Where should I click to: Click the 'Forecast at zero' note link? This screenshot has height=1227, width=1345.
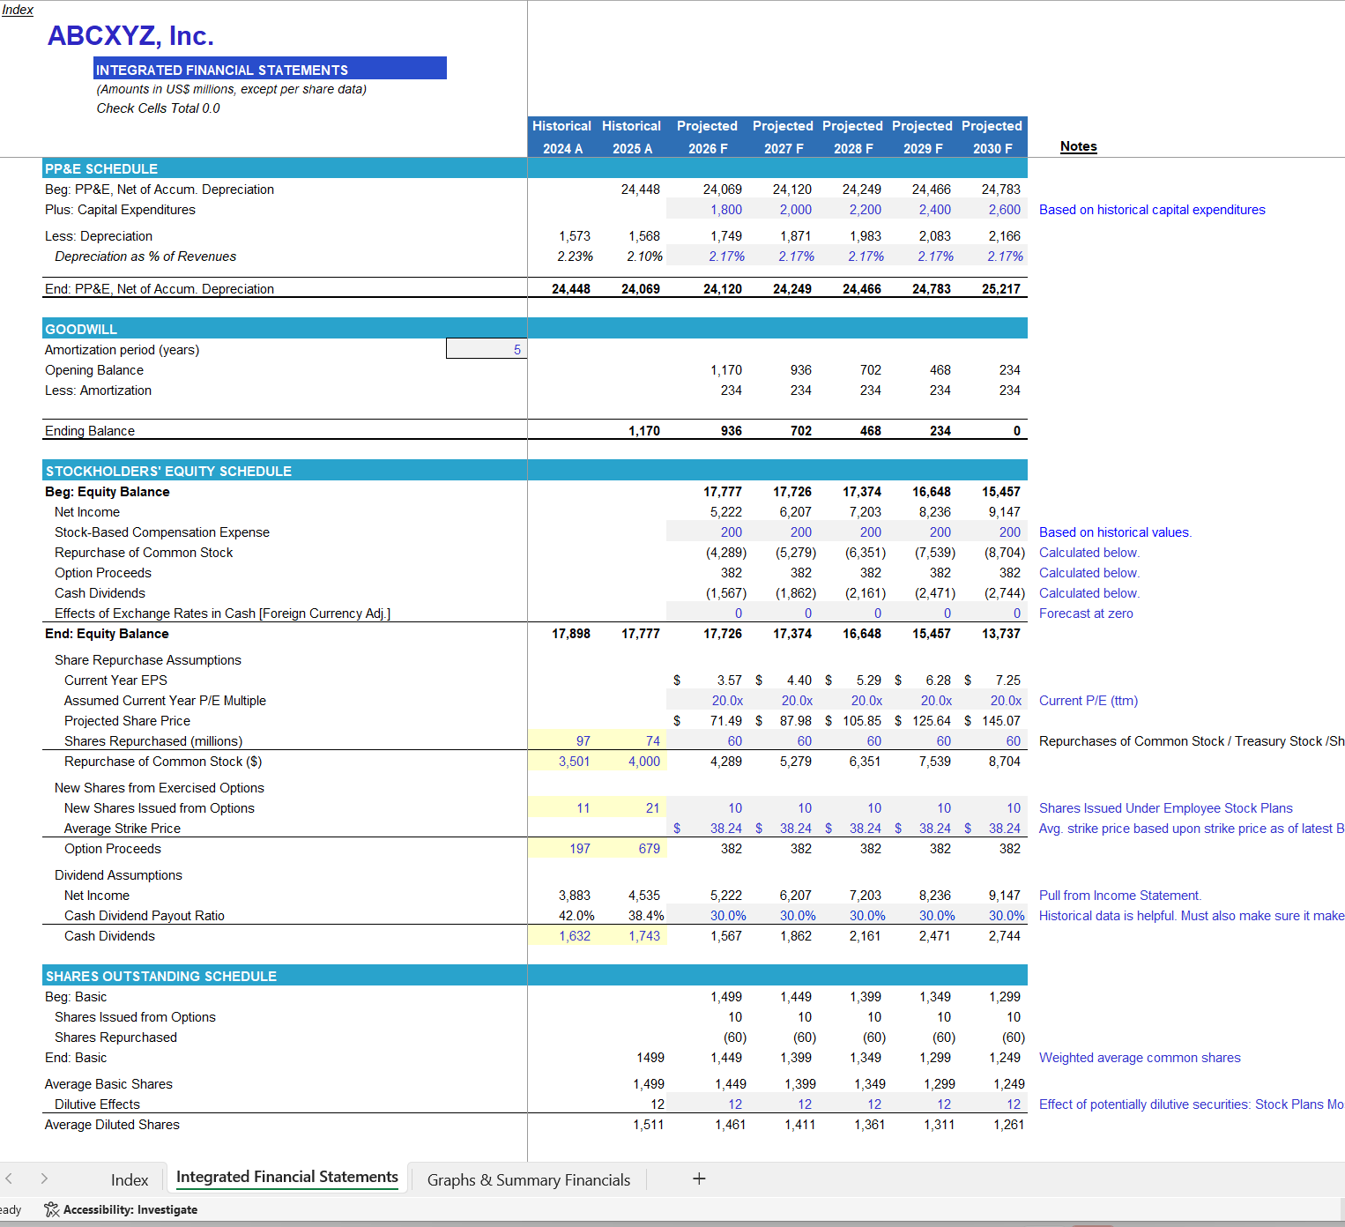coord(1086,613)
